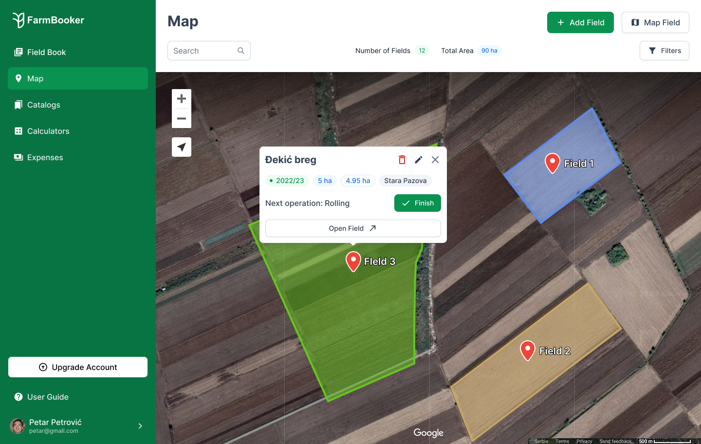The height and width of the screenshot is (444, 701).
Task: Click the Upgrade Account button
Action: pyautogui.click(x=78, y=367)
